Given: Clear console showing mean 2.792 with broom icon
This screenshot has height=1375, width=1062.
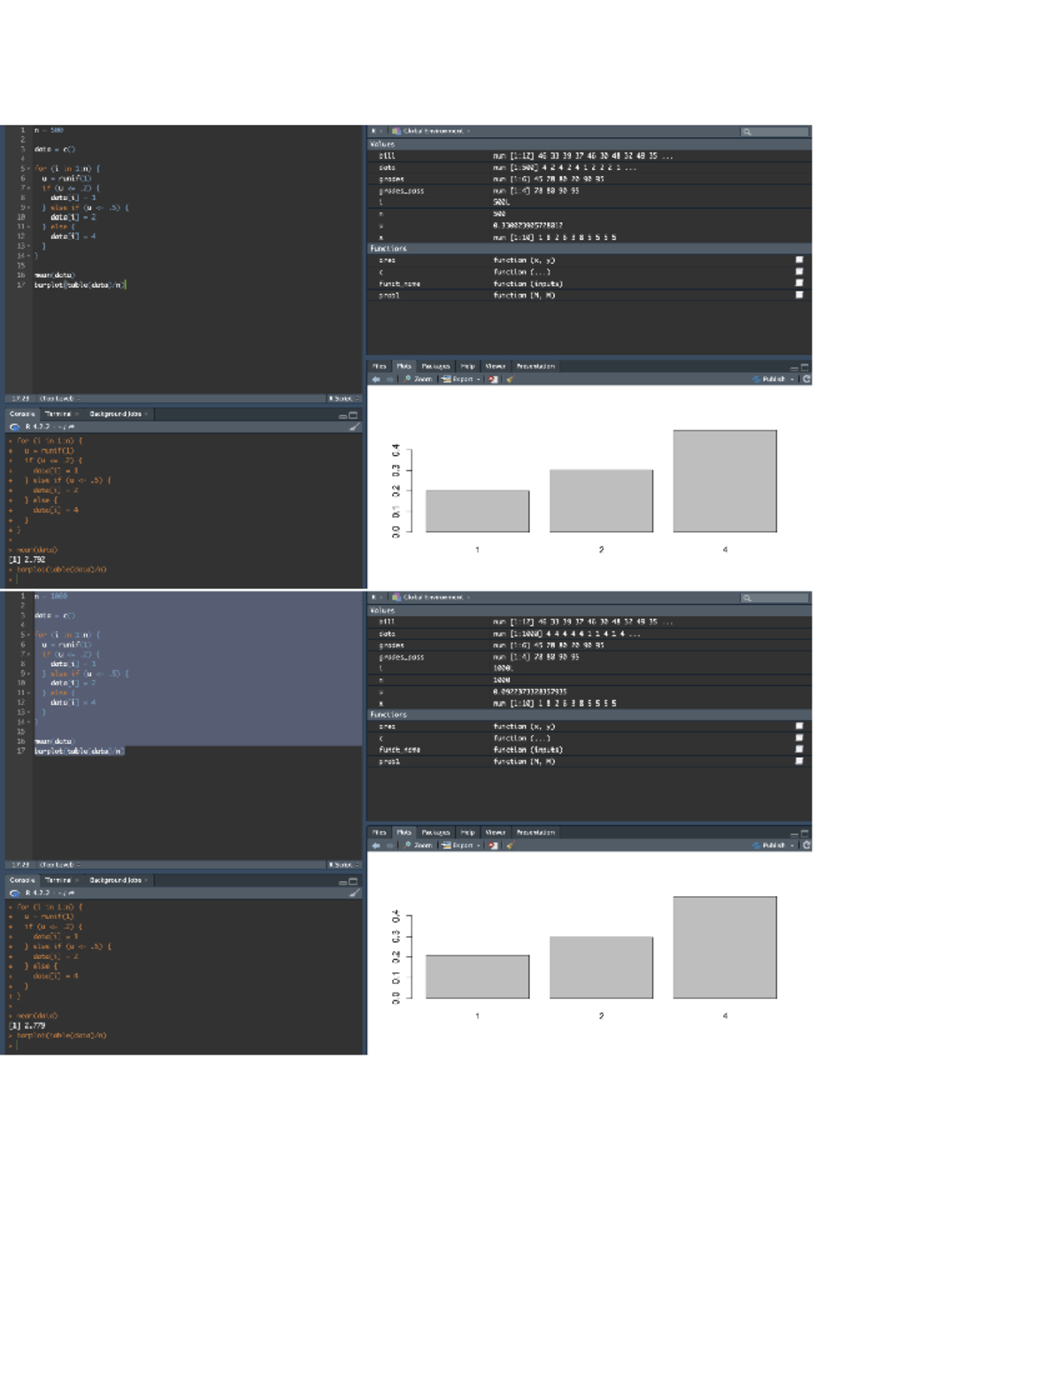Looking at the screenshot, I should [x=355, y=427].
